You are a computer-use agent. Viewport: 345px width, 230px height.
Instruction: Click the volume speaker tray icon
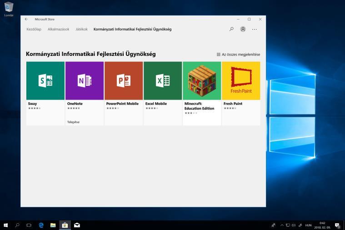tap(294, 225)
